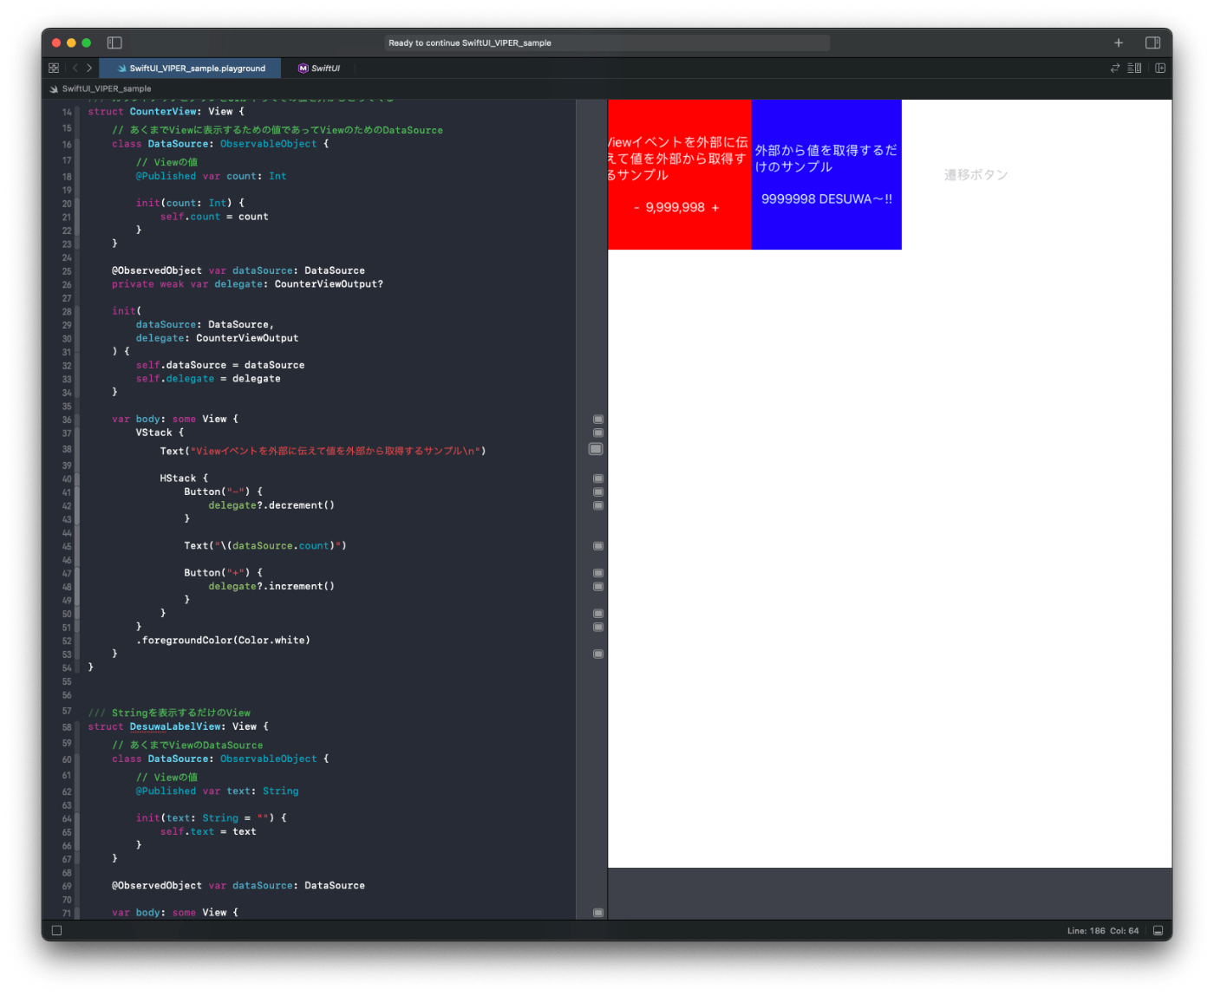1214x996 pixels.
Task: Toggle the inspectors panel on the right
Action: (1152, 42)
